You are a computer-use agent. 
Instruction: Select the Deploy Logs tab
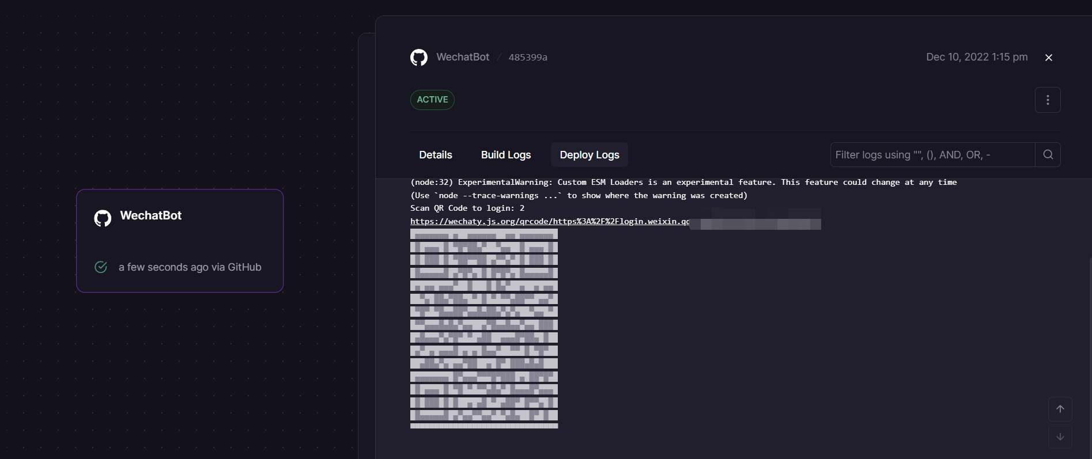point(590,155)
